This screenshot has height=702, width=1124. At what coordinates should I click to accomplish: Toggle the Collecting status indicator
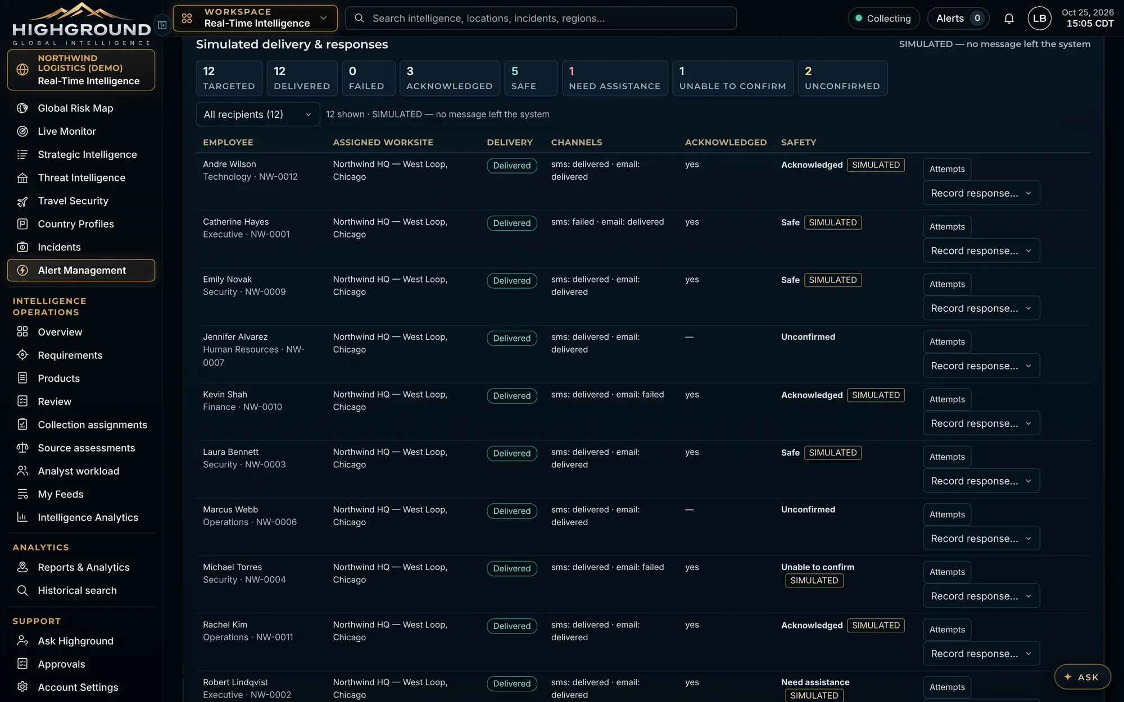pos(883,19)
